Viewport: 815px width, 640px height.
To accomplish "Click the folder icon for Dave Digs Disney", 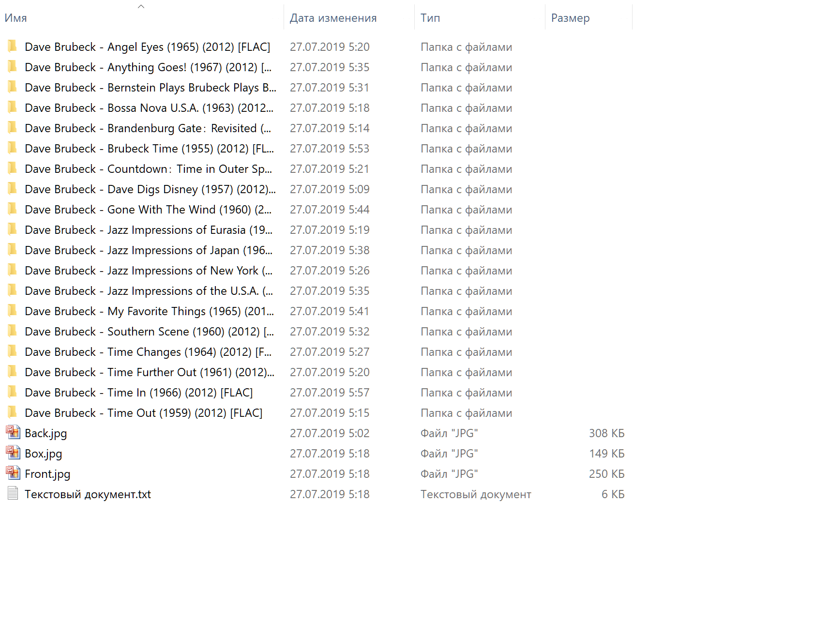I will (x=13, y=189).
